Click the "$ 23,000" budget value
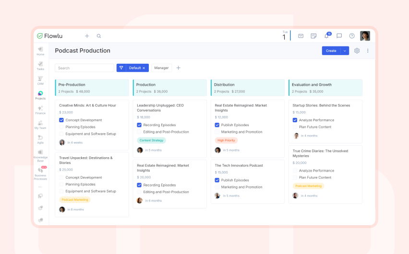This screenshot has height=254, width=409. (66, 112)
